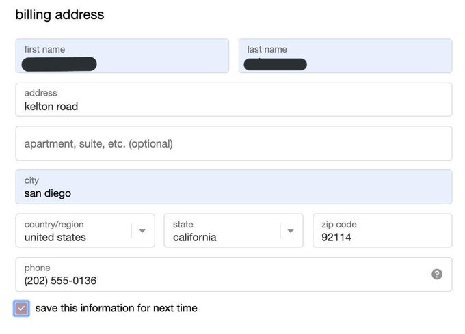Click the phone number input field
The height and width of the screenshot is (334, 465).
(234, 274)
